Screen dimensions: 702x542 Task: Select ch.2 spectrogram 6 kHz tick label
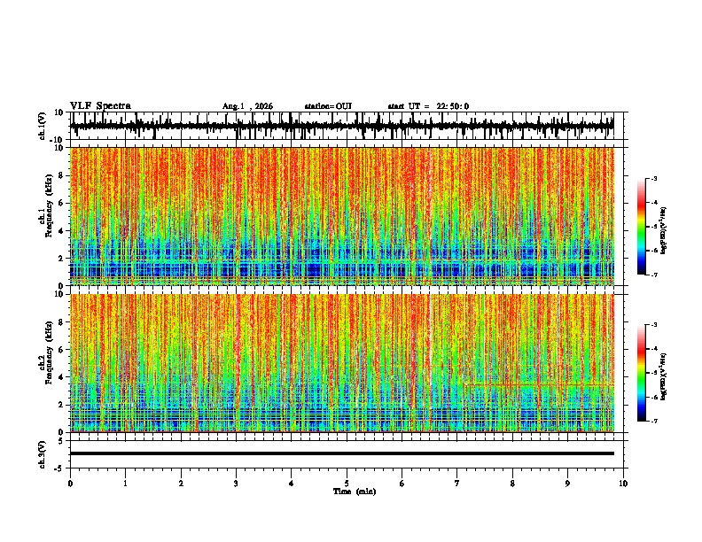[61, 349]
